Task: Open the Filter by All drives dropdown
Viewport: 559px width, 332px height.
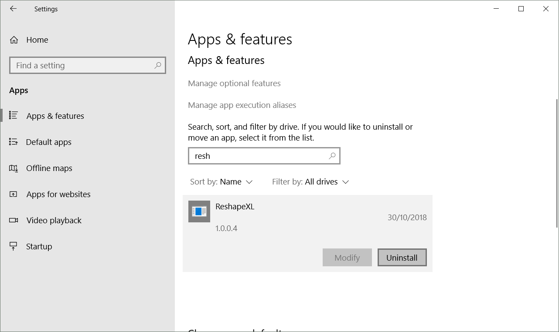Action: (x=310, y=182)
